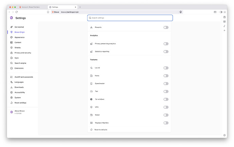Enable Privacy preserving analytics toggle
This screenshot has width=234, height=147.
coord(166,44)
